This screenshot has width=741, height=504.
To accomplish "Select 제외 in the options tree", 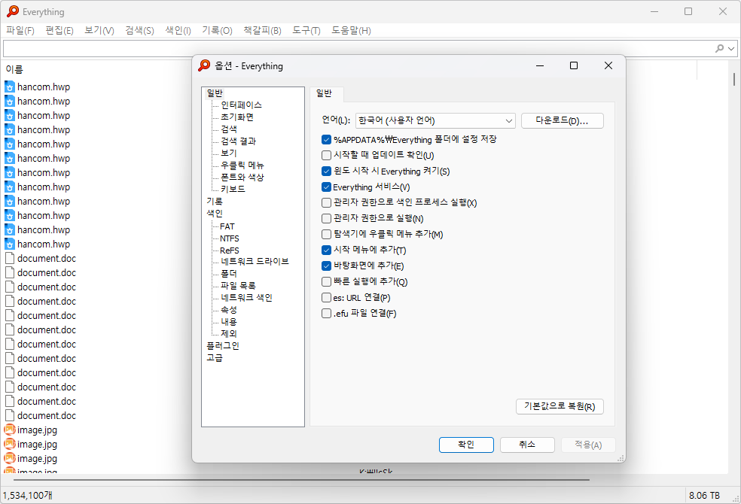I will (x=229, y=334).
